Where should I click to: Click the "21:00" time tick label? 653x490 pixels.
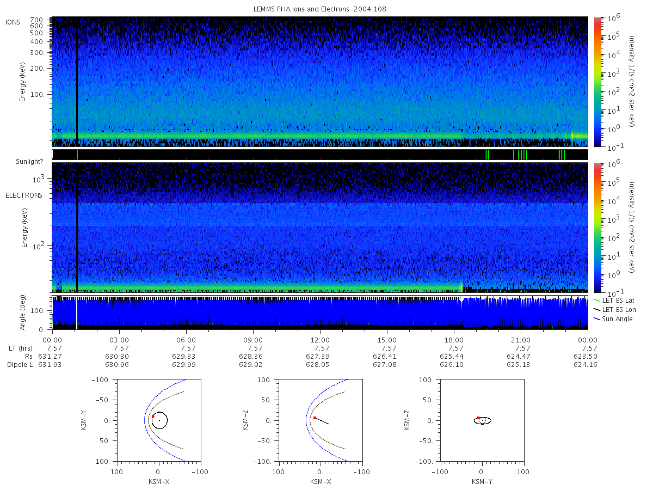click(521, 339)
